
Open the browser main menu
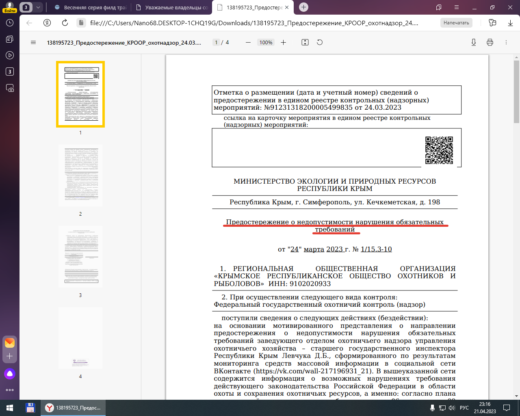457,7
